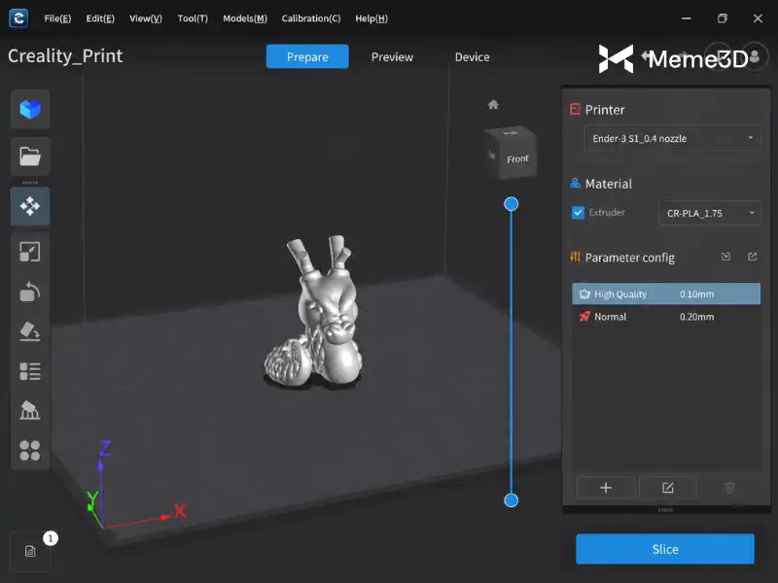778x583 pixels.
Task: Open the Ender-3 S1 printer dropdown
Action: (673, 138)
